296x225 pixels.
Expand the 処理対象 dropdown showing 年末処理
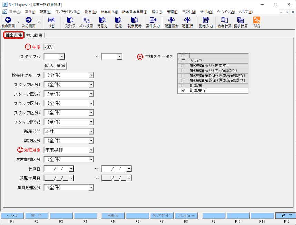pyautogui.click(x=91, y=150)
